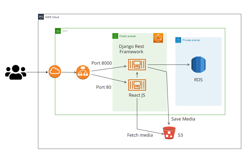Select the green VPC cloud icon

(58, 31)
